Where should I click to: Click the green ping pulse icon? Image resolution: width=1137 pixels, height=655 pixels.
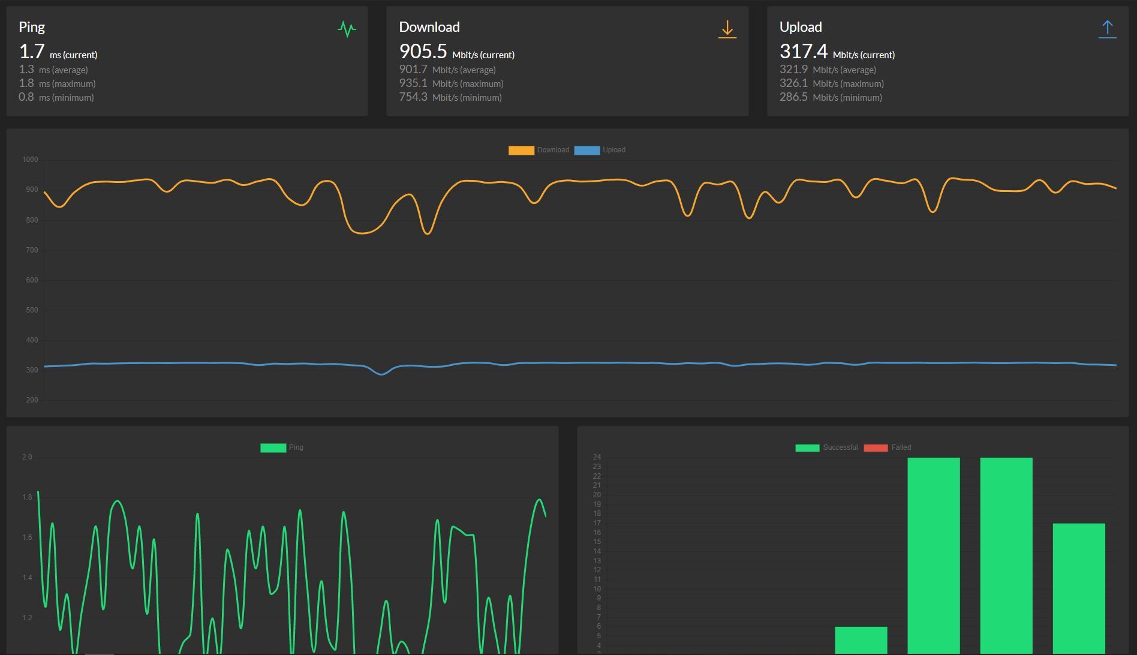coord(347,29)
